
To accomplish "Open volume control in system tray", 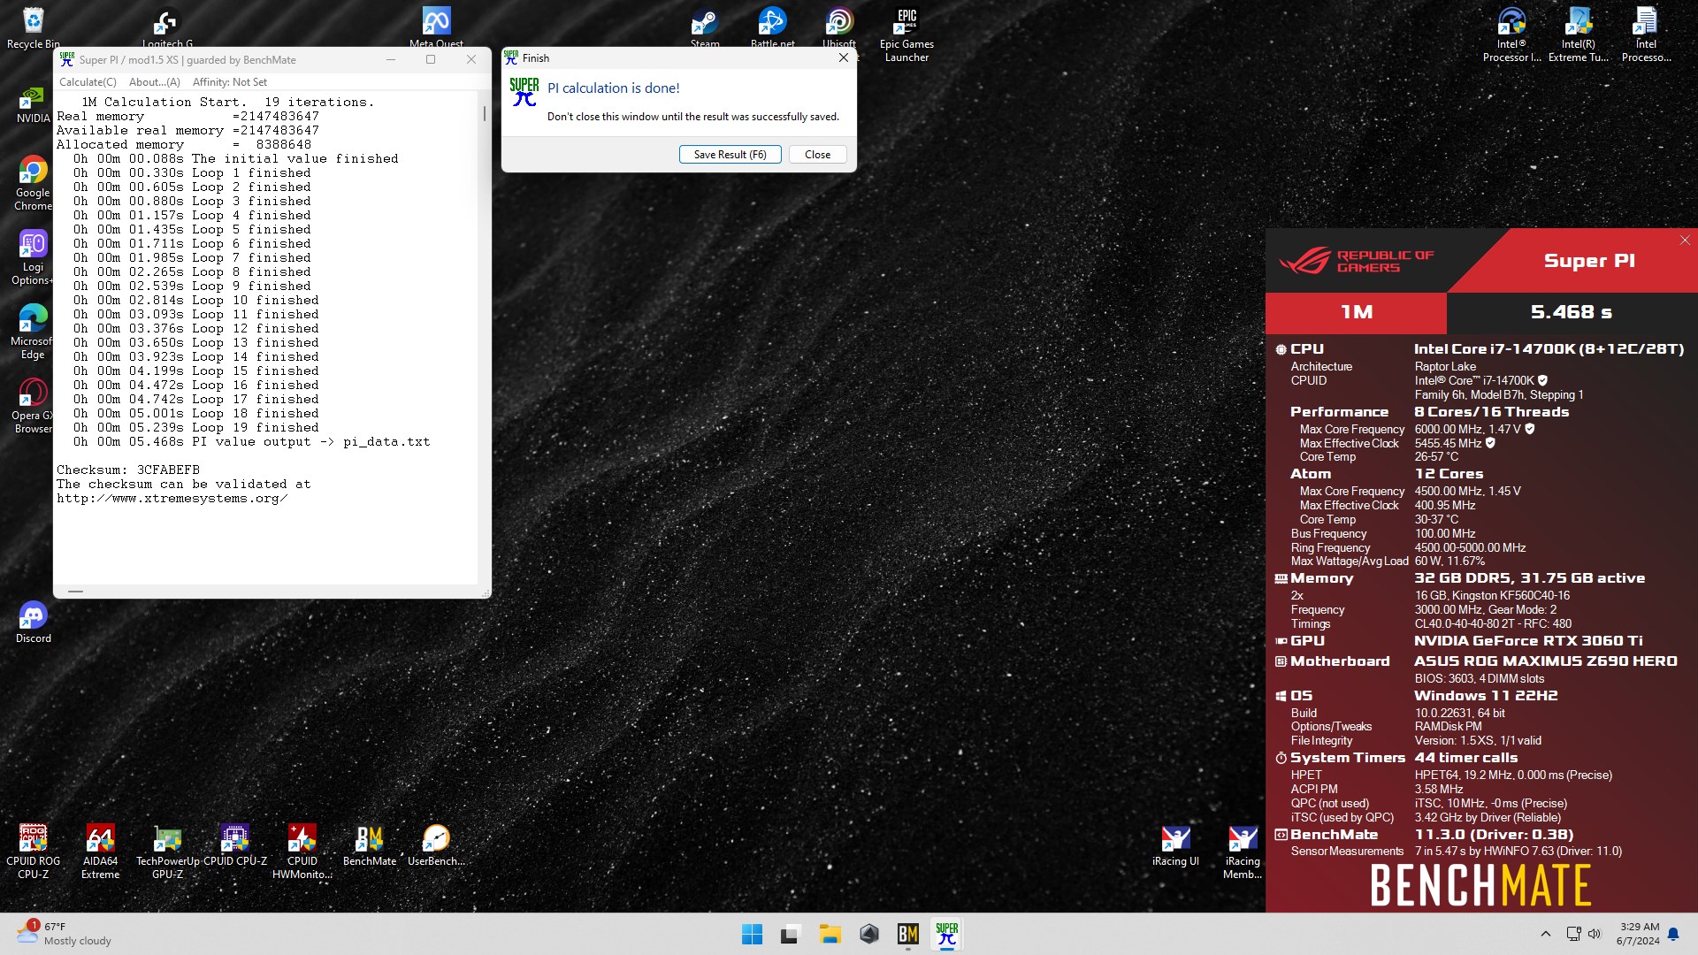I will [x=1595, y=934].
